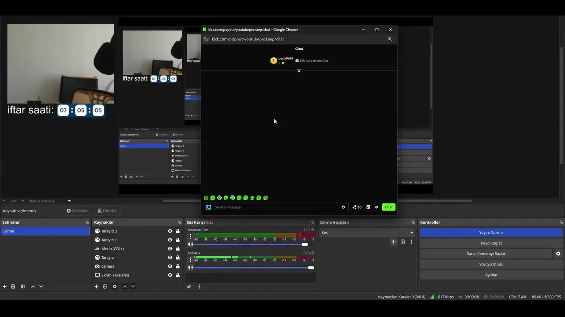
Task: Select Ekran Yakalama source row
Action: pos(137,275)
